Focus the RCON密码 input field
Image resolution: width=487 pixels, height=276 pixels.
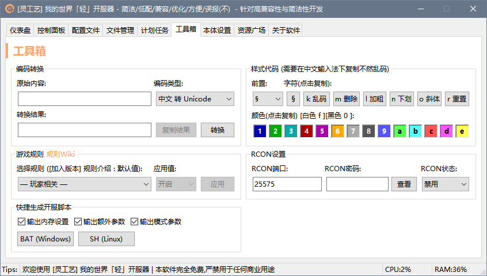[357, 184]
